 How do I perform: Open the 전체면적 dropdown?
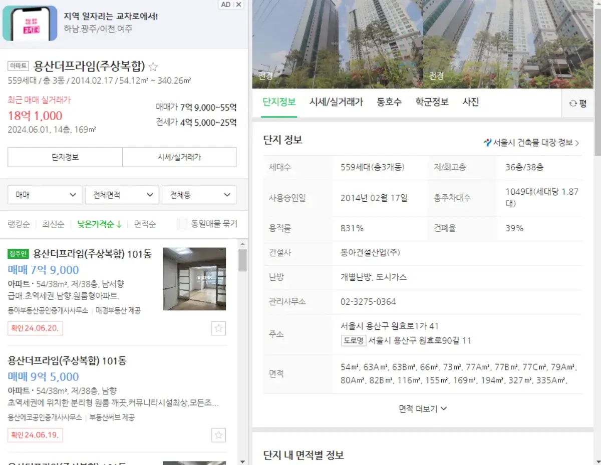[122, 195]
